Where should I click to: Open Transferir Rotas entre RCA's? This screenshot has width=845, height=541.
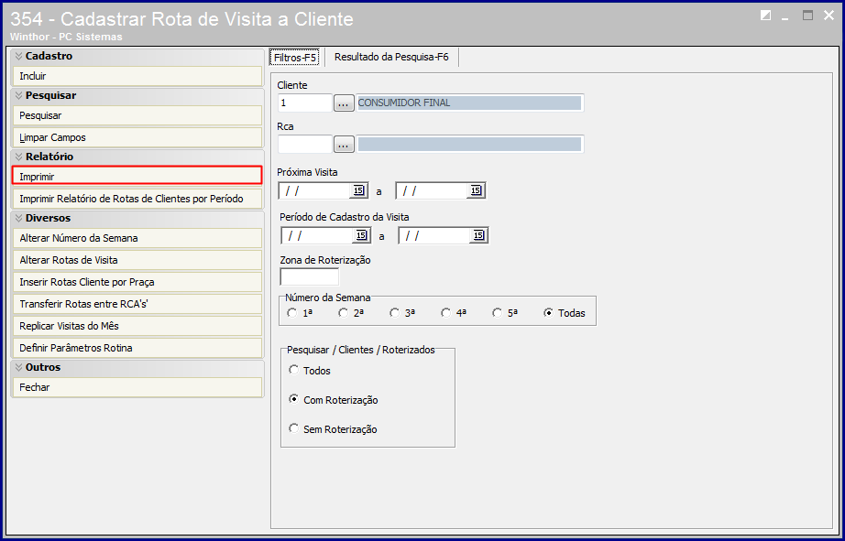137,304
